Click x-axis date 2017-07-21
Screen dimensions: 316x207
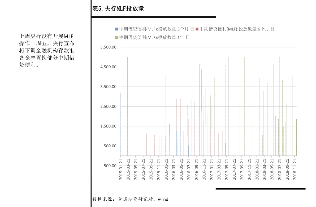pyautogui.click(x=234, y=169)
